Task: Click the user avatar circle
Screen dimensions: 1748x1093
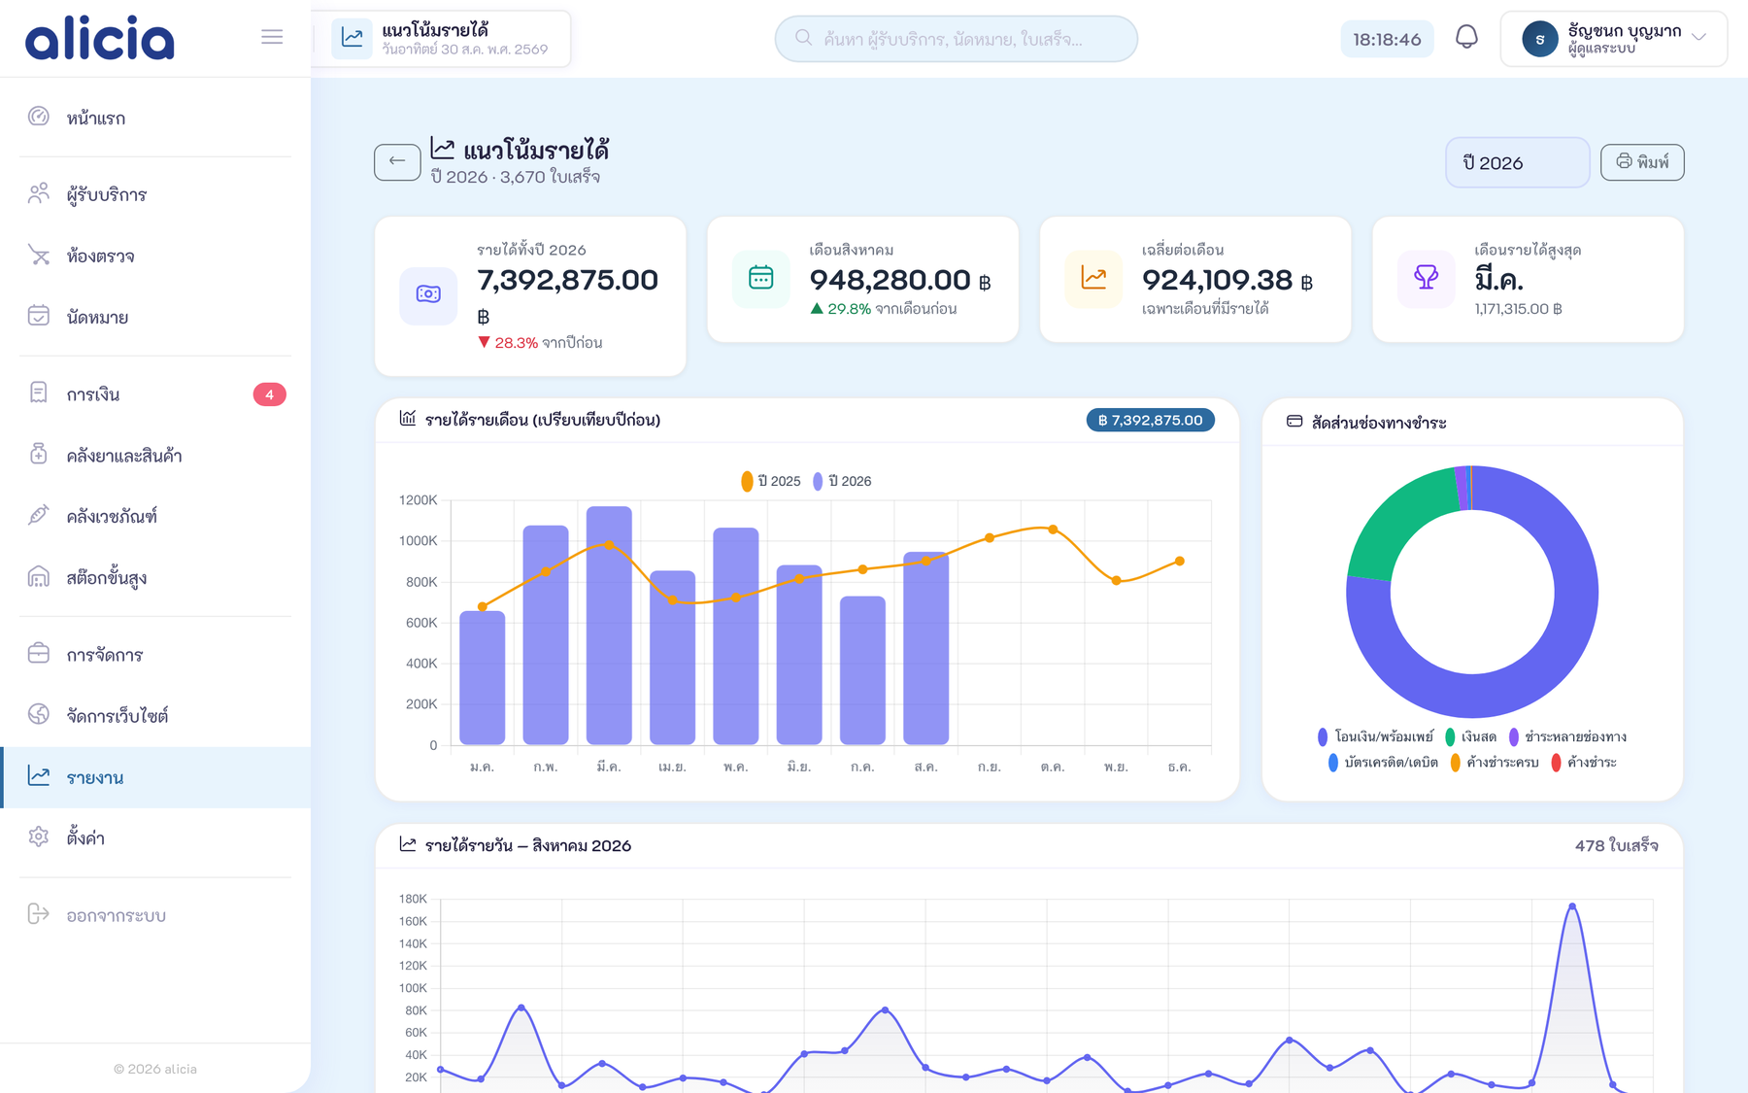Action: point(1540,39)
